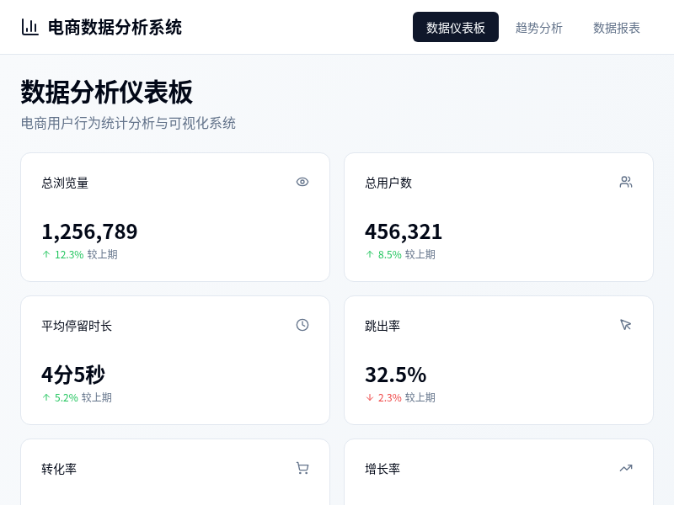Screen dimensions: 674x505
Task: Click the 数据分析仪表板 page heading
Action: (107, 92)
